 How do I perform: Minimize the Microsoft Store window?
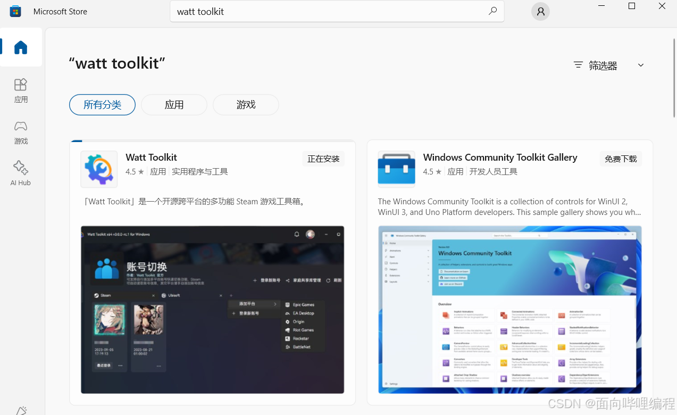pos(601,6)
